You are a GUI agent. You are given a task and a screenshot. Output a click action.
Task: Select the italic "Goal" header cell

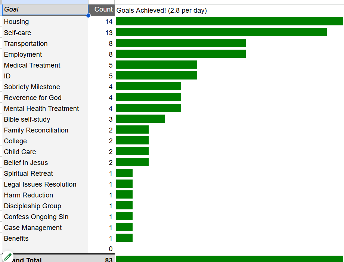(45, 10)
